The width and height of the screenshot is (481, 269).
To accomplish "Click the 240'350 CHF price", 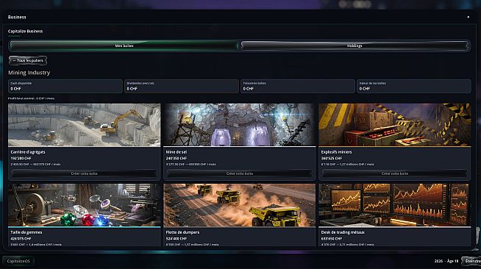I will coord(177,159).
